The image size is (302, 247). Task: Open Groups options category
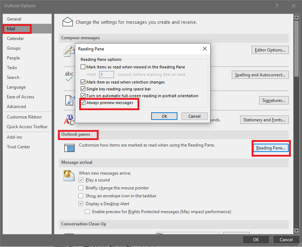(x=27, y=48)
